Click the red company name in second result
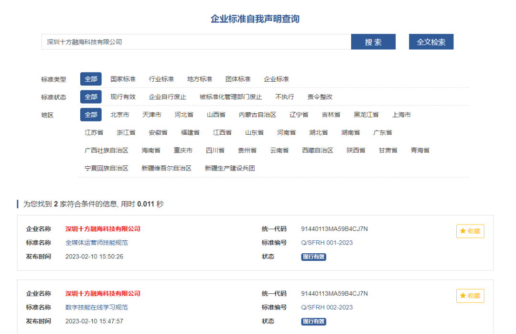Image resolution: width=516 pixels, height=334 pixels. [103, 293]
